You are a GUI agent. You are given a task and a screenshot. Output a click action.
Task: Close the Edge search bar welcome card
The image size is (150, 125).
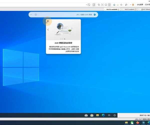coord(48,21)
